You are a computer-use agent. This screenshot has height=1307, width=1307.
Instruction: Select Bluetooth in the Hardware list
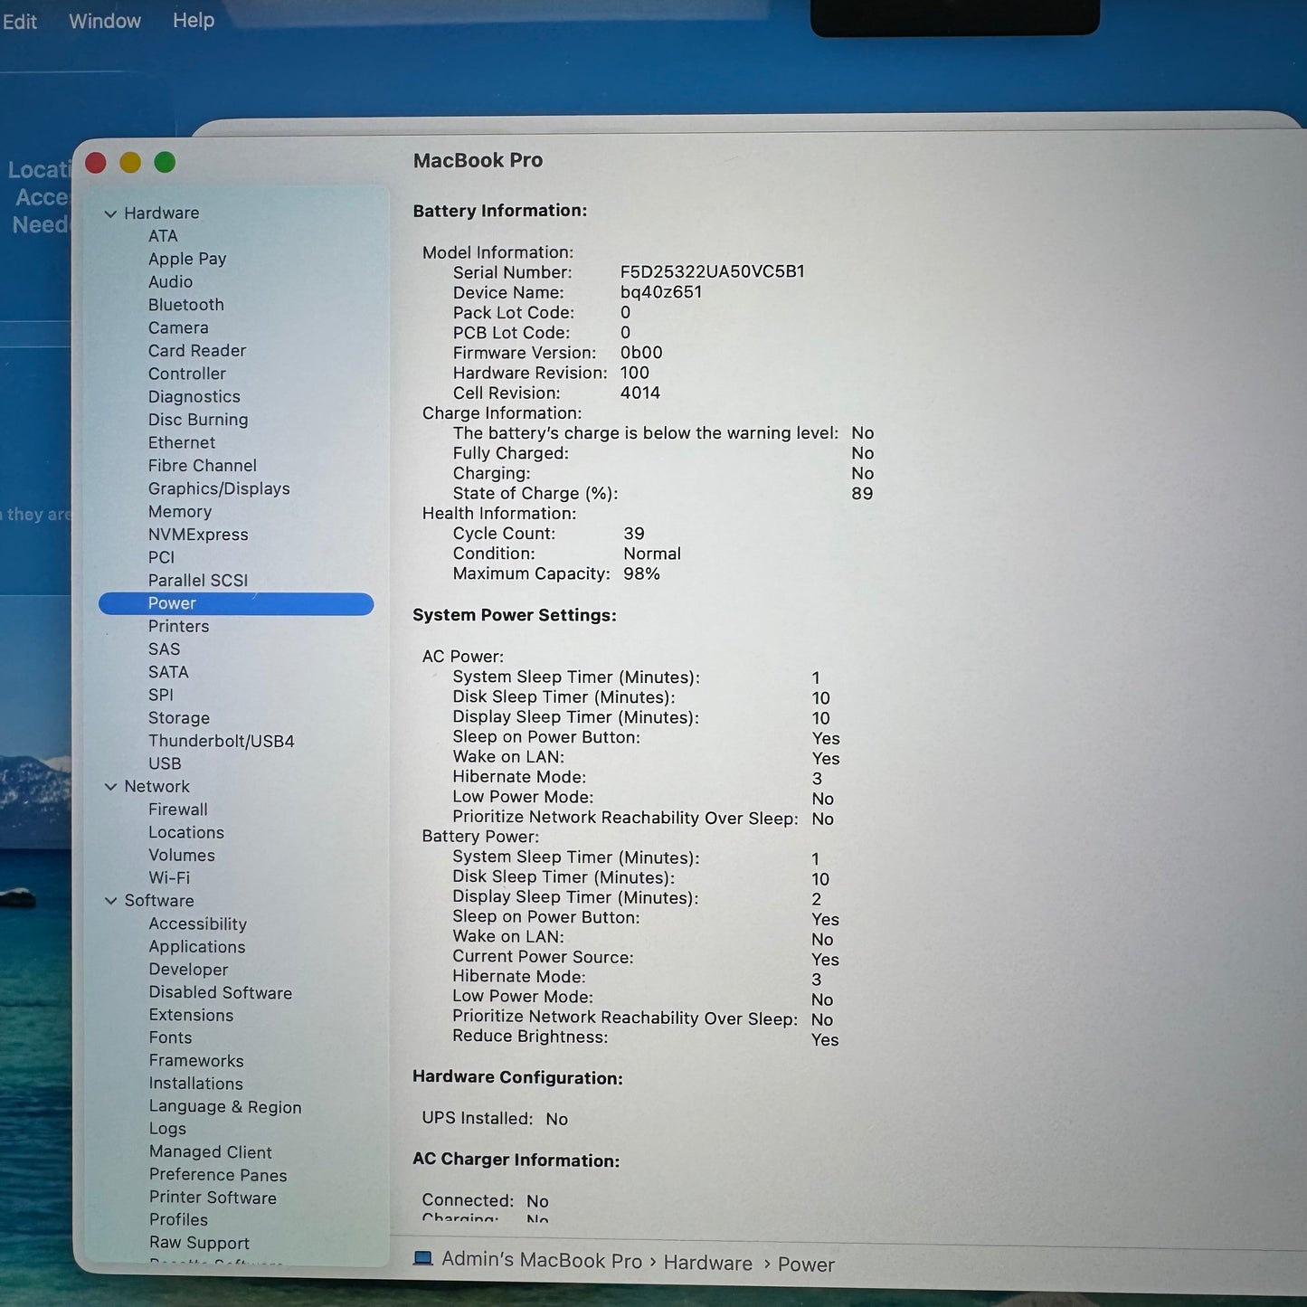pos(186,305)
